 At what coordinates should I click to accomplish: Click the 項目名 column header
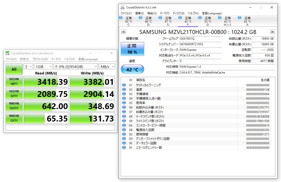(x=140, y=80)
